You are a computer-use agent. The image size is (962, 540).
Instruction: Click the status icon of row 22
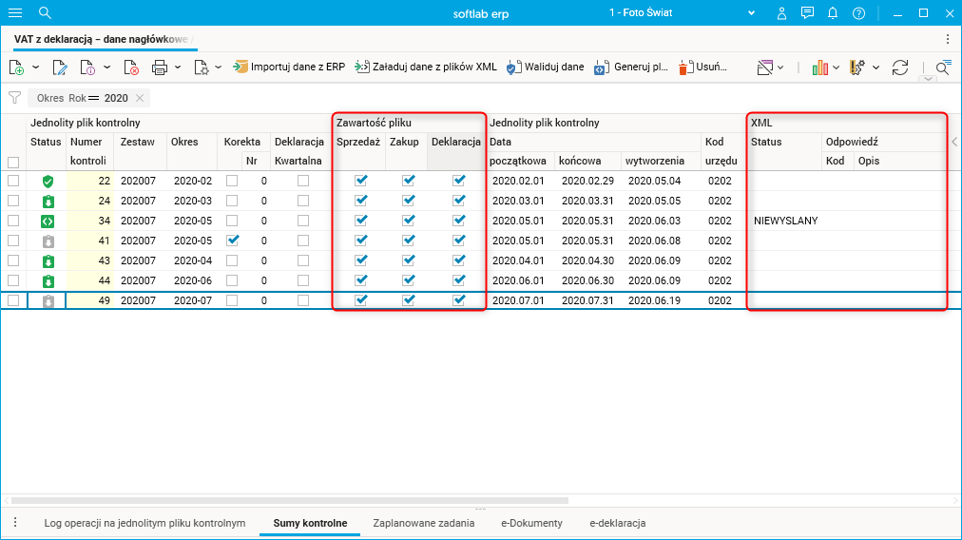click(x=48, y=181)
